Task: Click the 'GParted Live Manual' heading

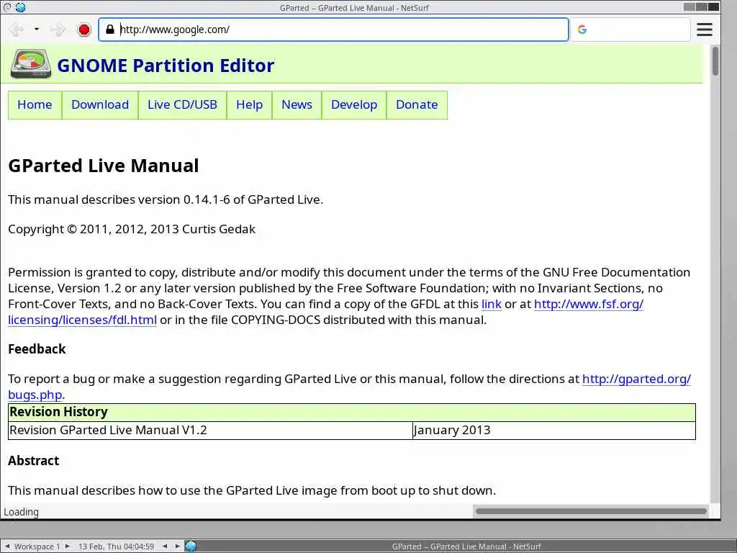Action: (x=104, y=166)
